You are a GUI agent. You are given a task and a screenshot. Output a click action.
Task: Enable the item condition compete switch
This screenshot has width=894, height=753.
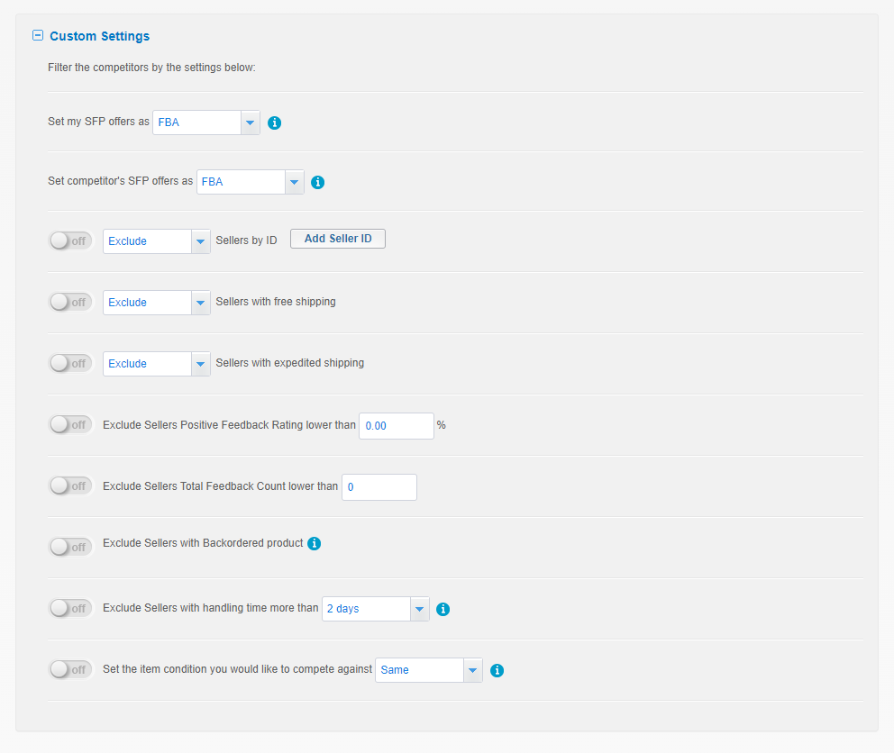70,669
